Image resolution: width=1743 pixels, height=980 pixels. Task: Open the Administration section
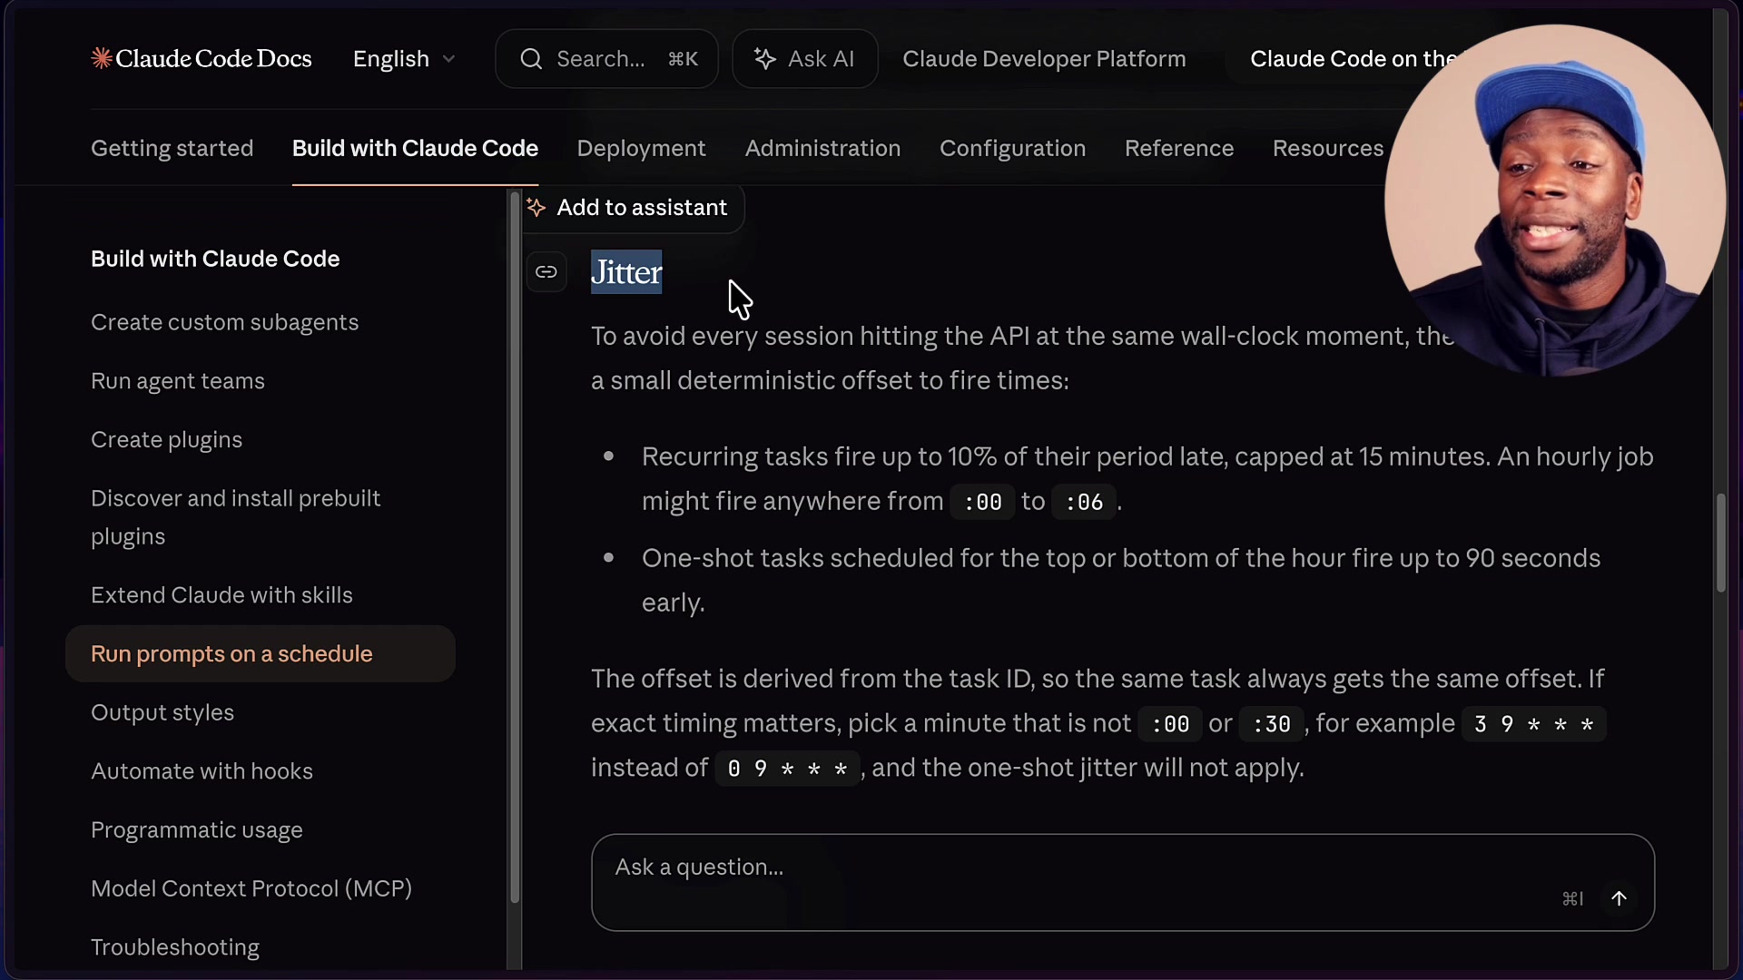point(822,148)
